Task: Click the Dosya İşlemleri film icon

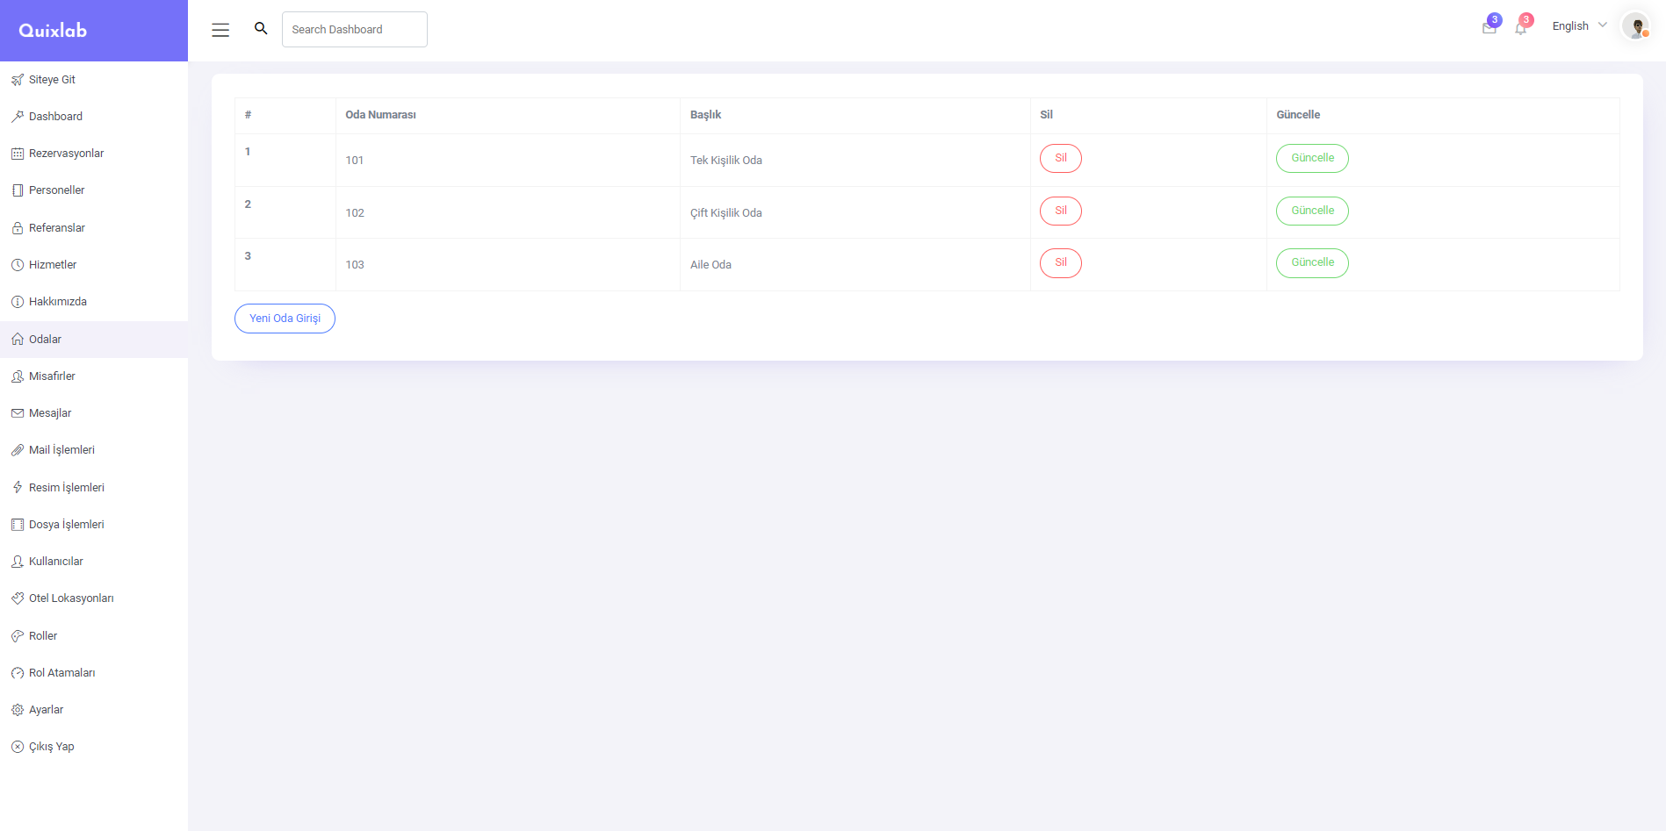Action: [18, 525]
